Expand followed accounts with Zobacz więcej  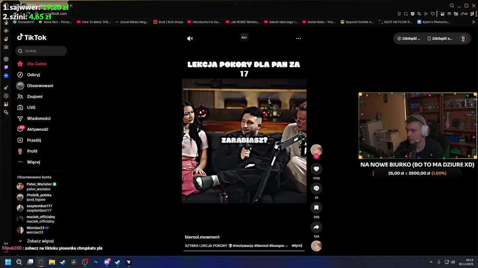(x=36, y=241)
